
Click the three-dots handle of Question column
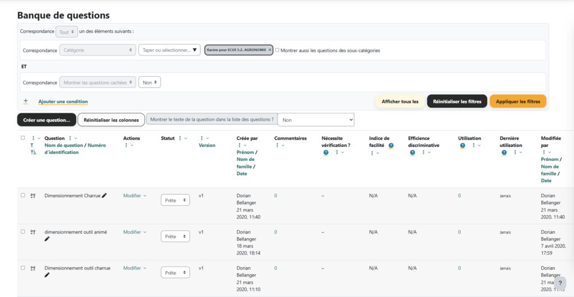pos(70,138)
